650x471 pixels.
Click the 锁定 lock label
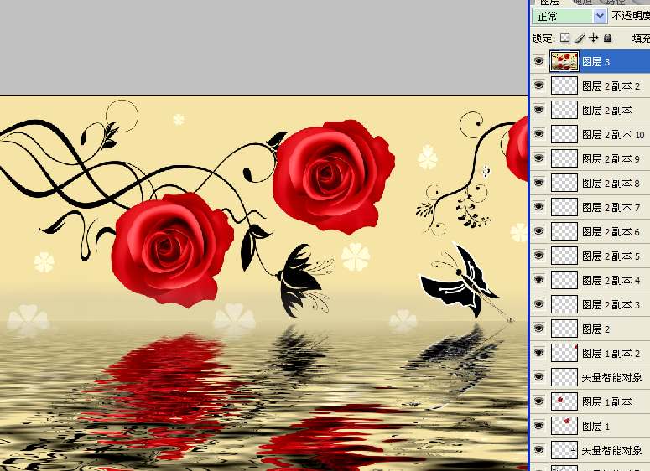click(x=543, y=39)
